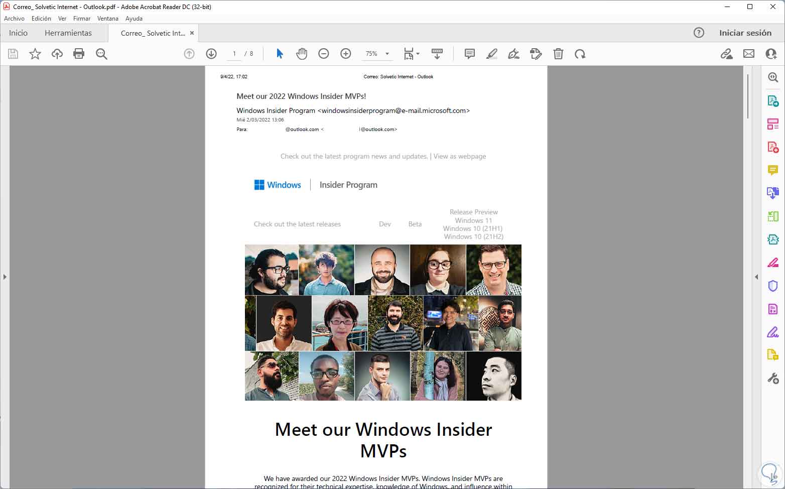785x489 pixels.
Task: Open the Ver menu
Action: (x=62, y=19)
